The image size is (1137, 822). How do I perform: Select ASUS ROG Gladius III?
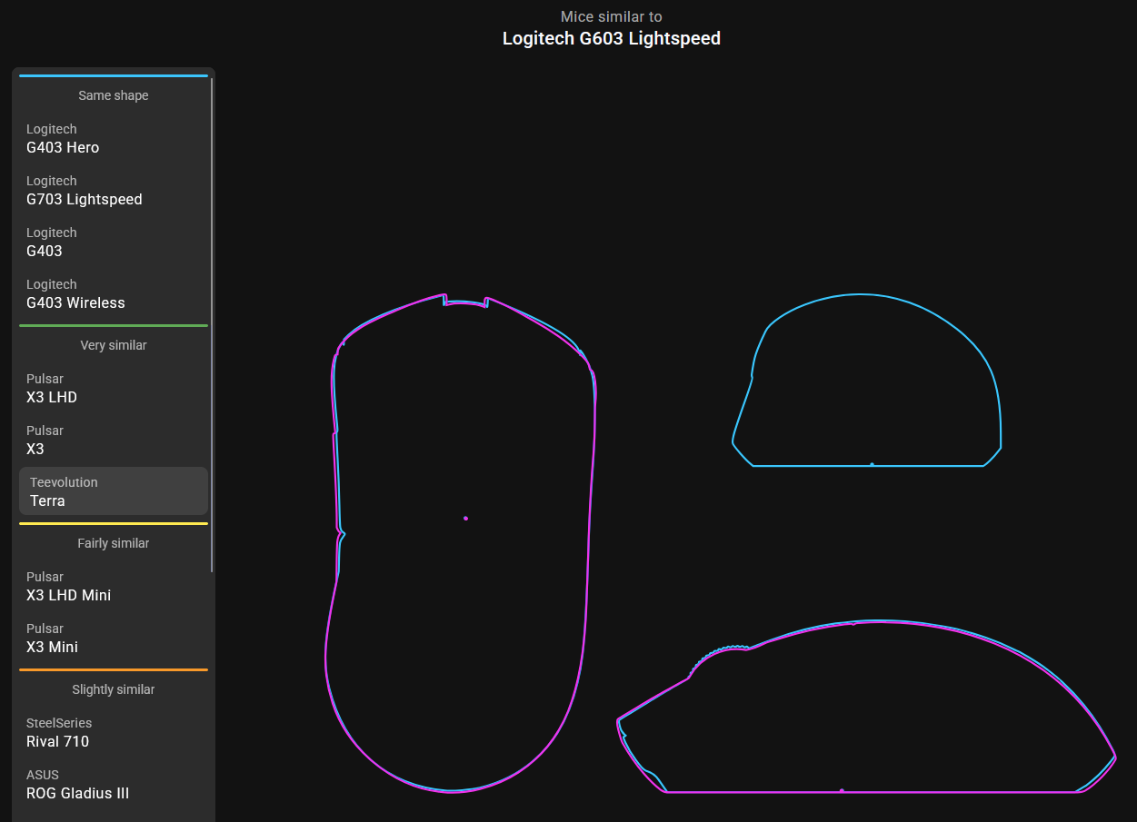tap(114, 785)
